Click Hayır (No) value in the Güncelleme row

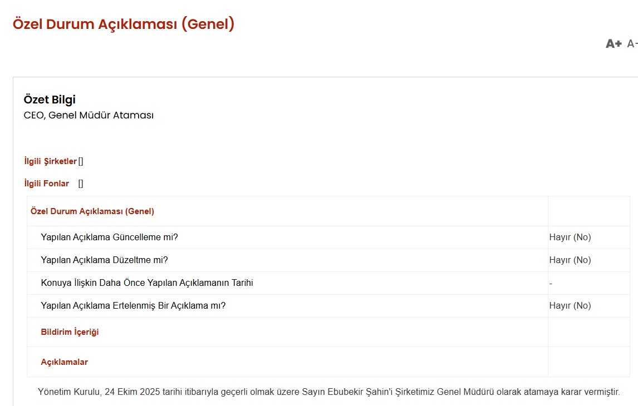[x=570, y=237]
